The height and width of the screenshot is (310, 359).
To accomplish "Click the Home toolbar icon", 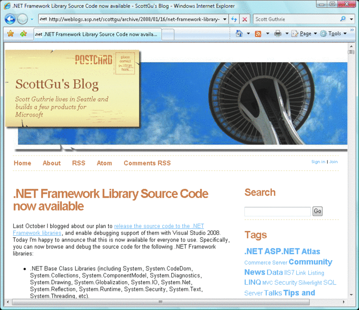I will click(x=239, y=33).
